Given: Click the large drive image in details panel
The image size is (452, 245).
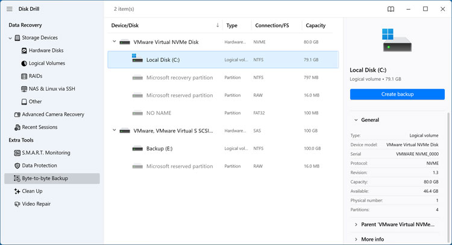Looking at the screenshot, I should click(x=397, y=40).
